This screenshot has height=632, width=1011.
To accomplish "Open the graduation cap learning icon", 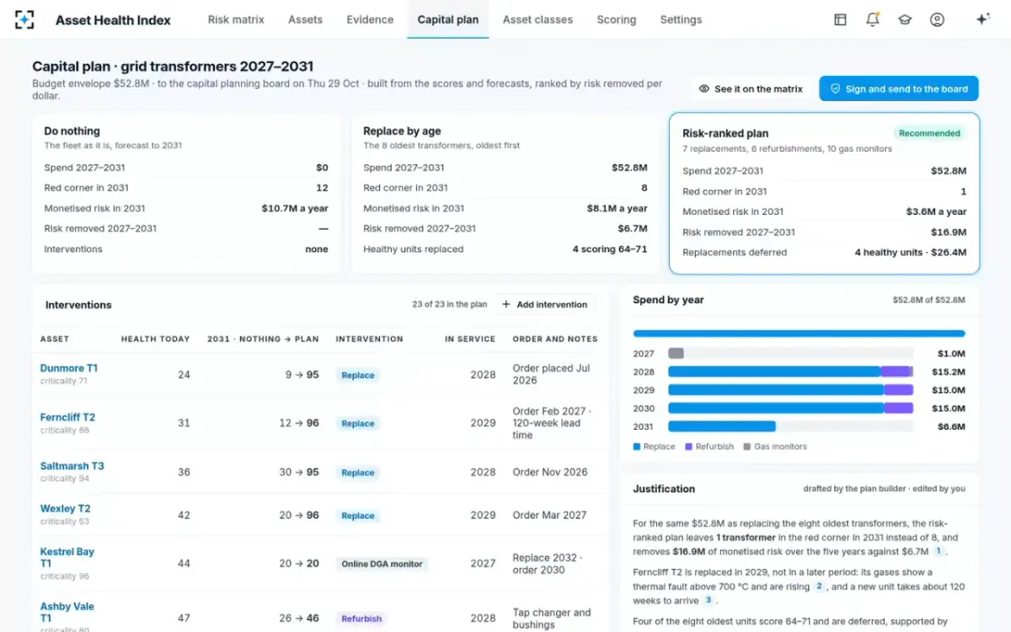I will (905, 19).
